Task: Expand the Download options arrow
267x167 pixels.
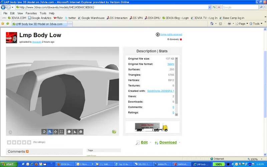Action: tap(180, 143)
